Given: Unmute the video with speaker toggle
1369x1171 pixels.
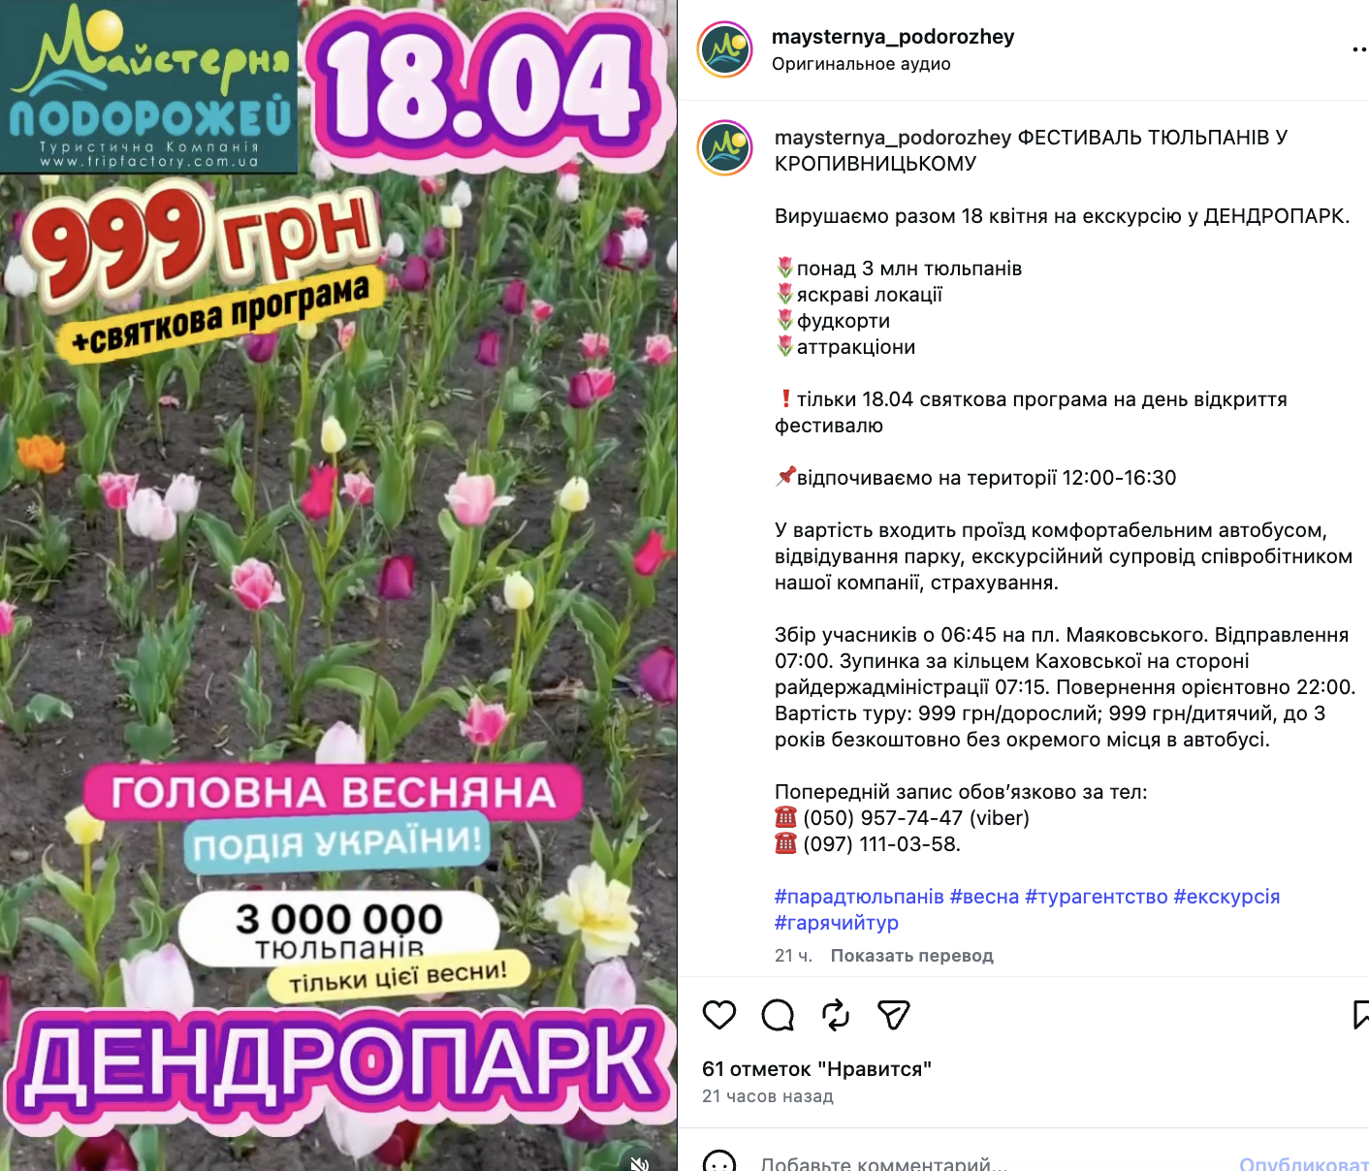Looking at the screenshot, I should coord(640,1163).
